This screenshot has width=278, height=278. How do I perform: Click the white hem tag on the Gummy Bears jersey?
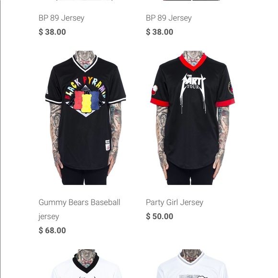coord(107,145)
